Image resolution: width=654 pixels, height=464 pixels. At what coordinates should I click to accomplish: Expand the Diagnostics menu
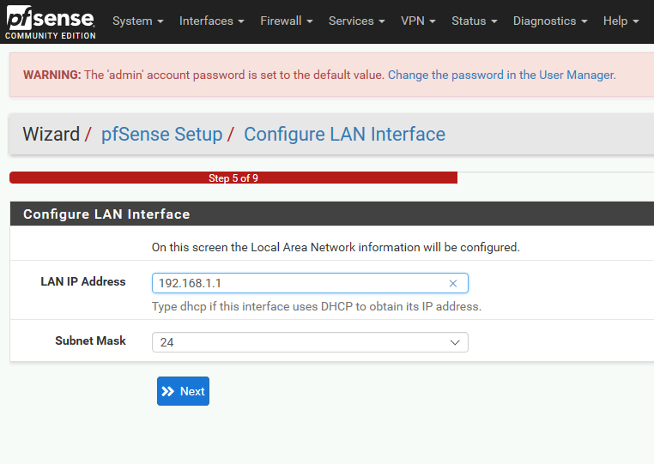[550, 21]
